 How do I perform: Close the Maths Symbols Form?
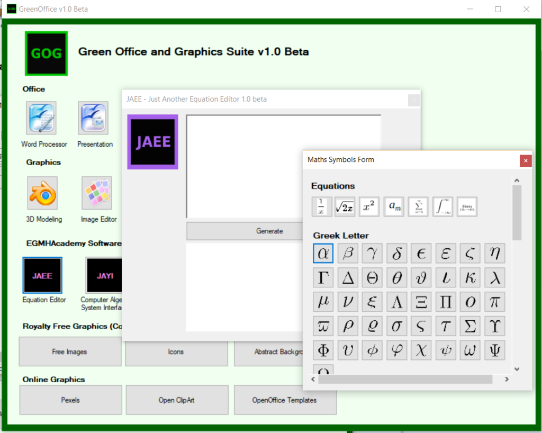pyautogui.click(x=526, y=161)
